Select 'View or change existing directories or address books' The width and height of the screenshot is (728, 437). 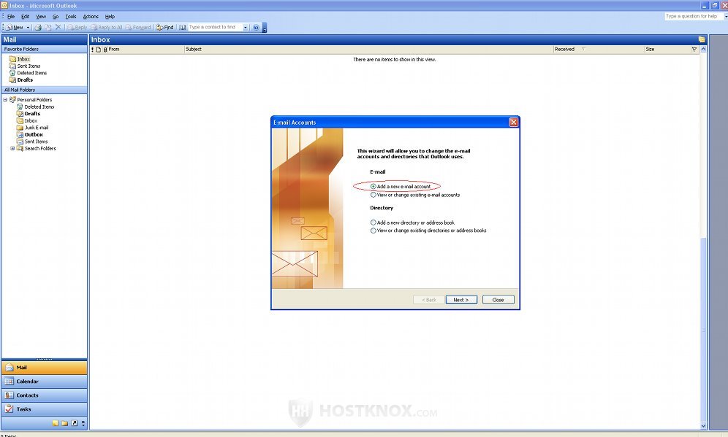pyautogui.click(x=374, y=231)
